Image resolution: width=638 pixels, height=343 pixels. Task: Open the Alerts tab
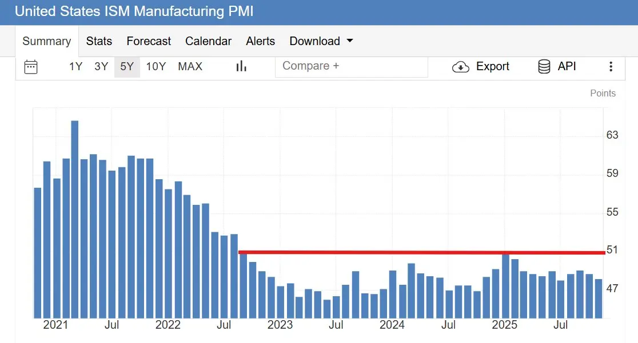[261, 41]
